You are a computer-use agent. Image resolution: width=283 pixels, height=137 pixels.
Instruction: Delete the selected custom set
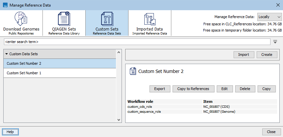pos(245,89)
